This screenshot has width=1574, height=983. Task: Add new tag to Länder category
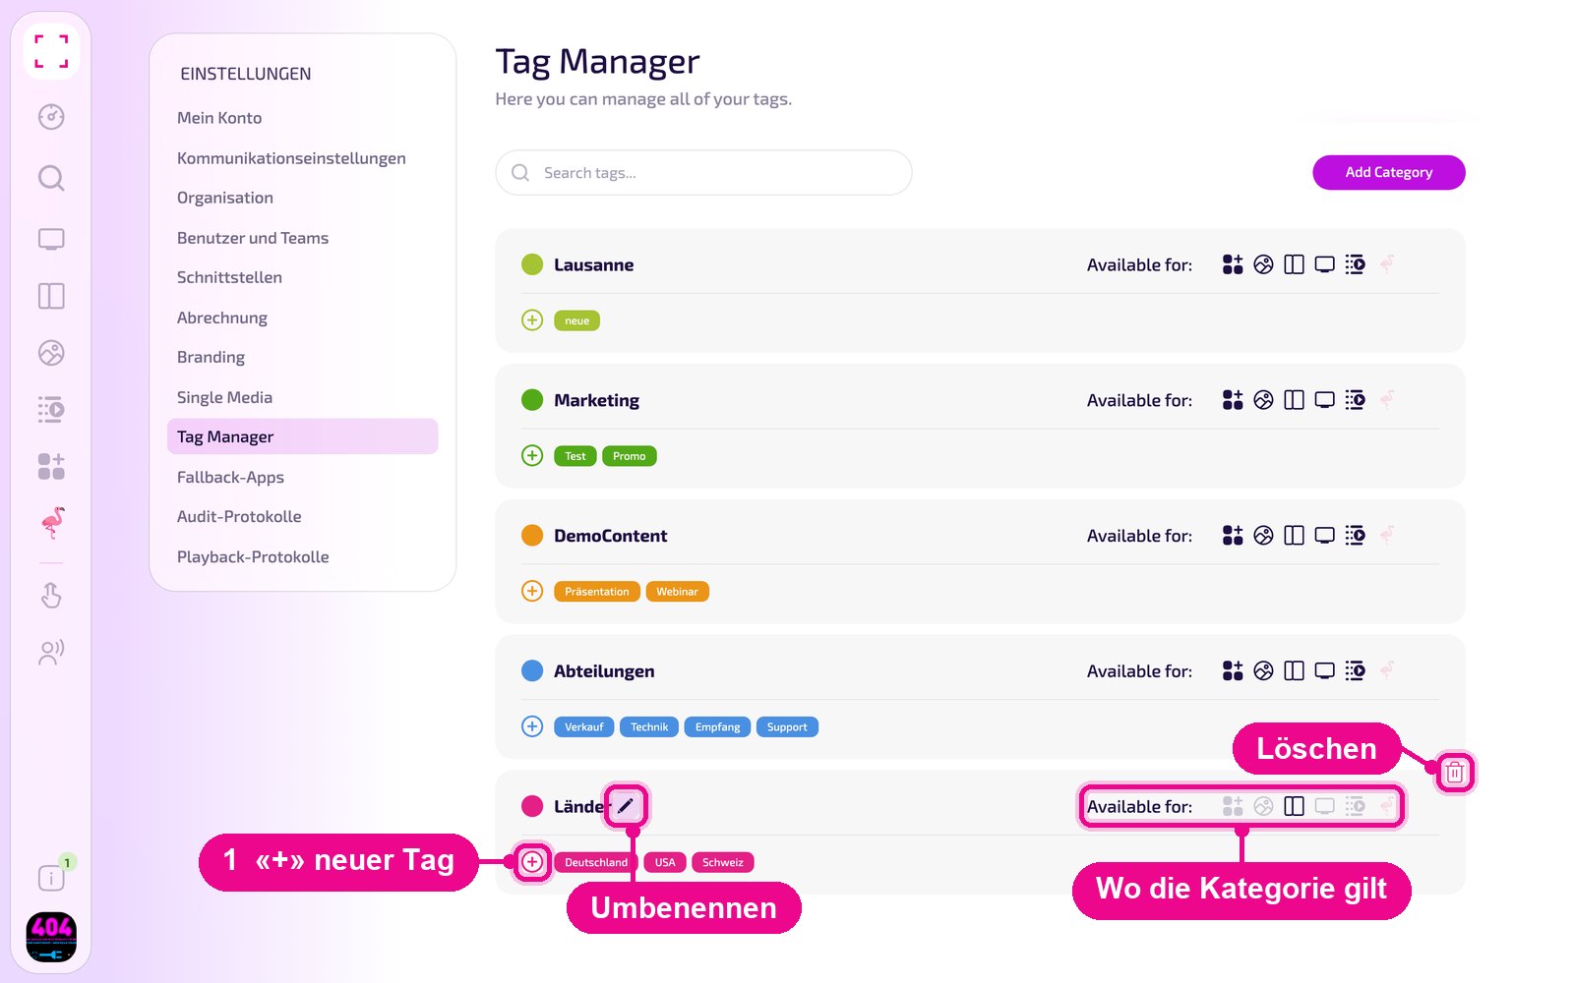tap(532, 862)
